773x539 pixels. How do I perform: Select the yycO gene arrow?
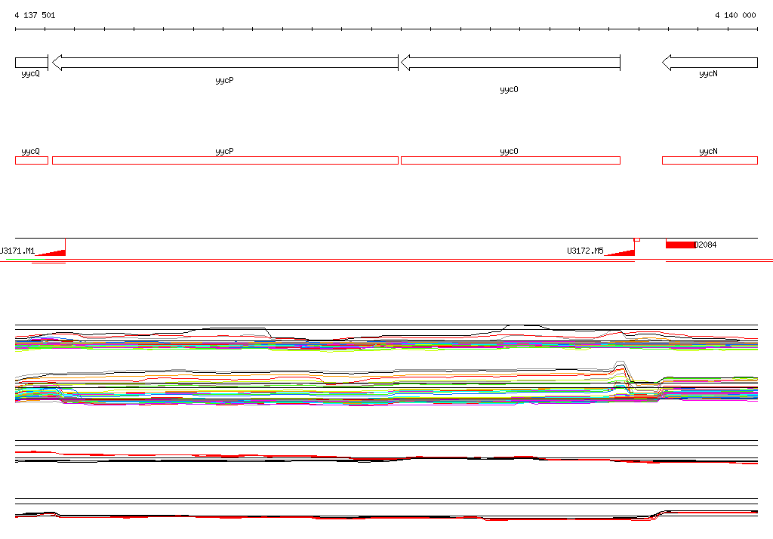pos(510,63)
